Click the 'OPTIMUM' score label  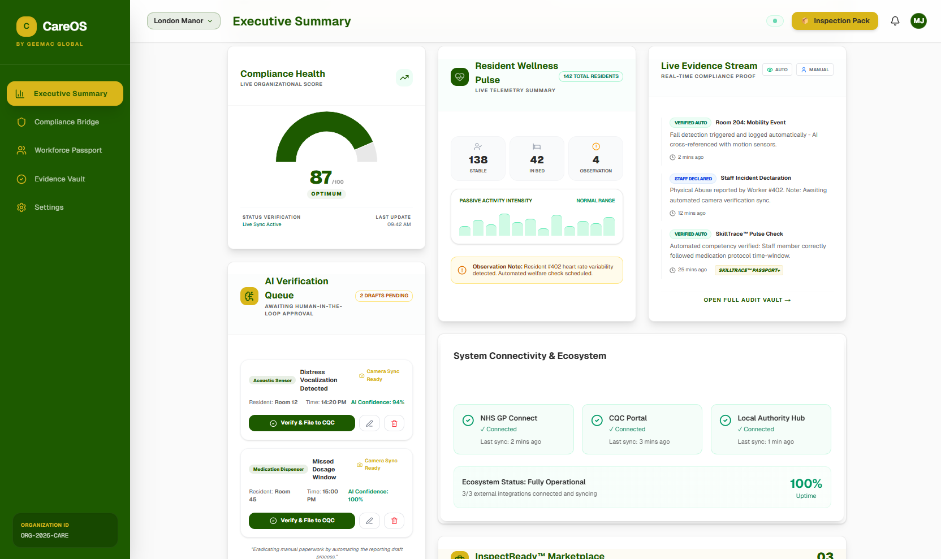tap(326, 194)
